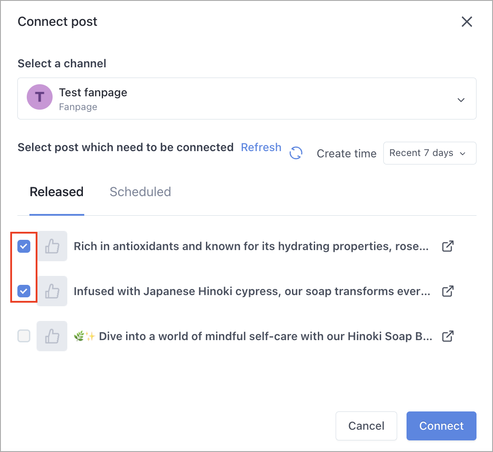Viewport: 493px width, 452px height.
Task: Open the Recent 7 days dropdown
Action: tap(430, 153)
